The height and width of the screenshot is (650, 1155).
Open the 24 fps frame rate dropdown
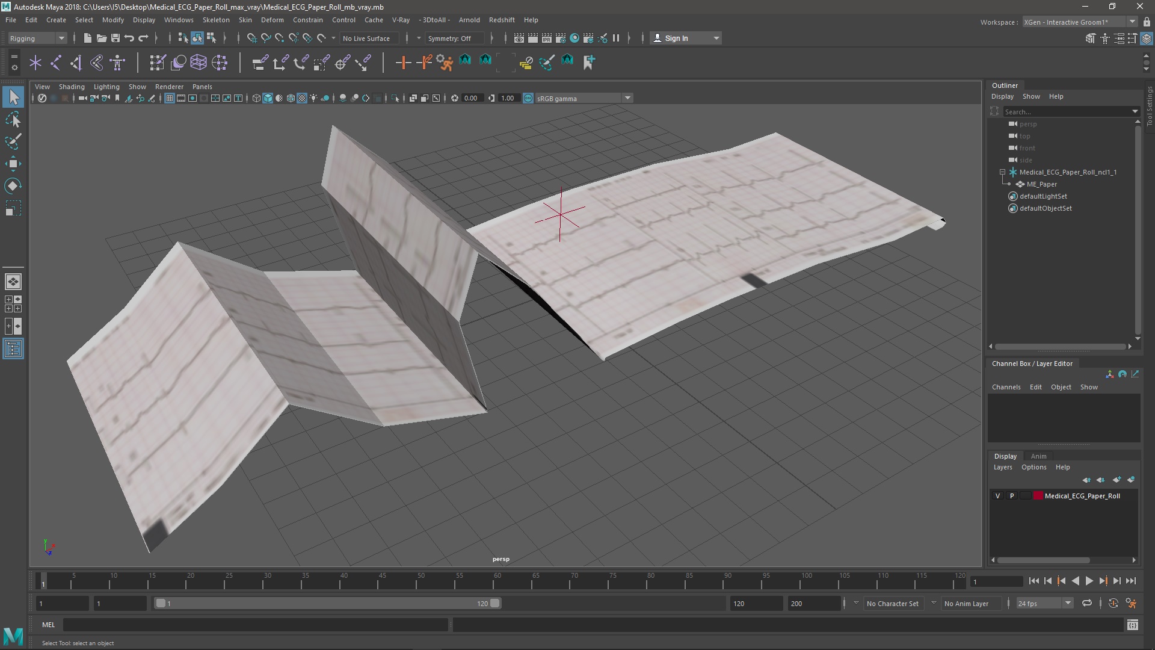[1044, 603]
